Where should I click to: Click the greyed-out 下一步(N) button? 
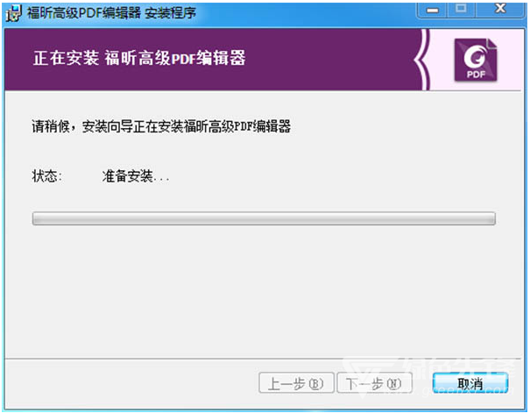point(375,383)
